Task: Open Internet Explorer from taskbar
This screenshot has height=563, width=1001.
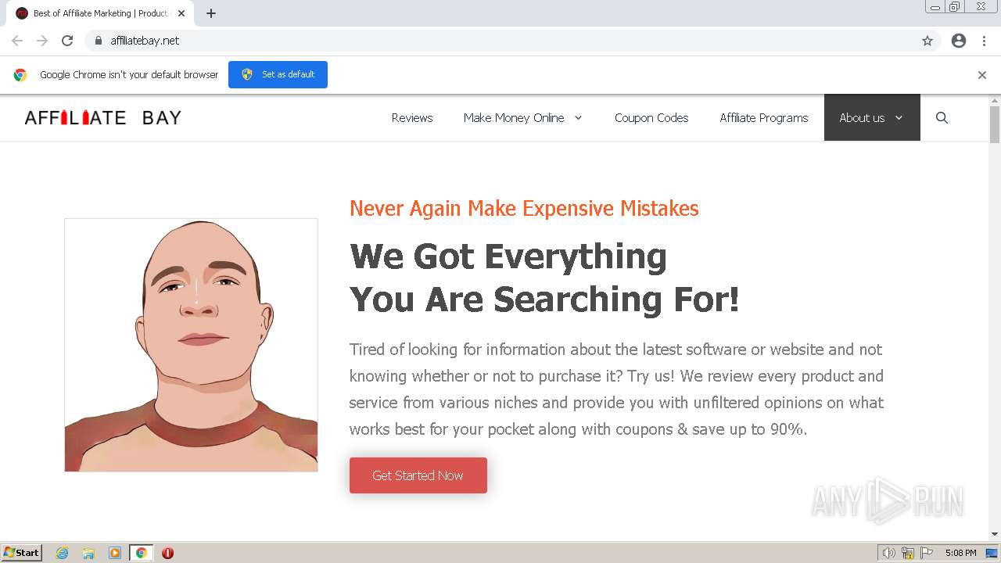Action: [63, 553]
